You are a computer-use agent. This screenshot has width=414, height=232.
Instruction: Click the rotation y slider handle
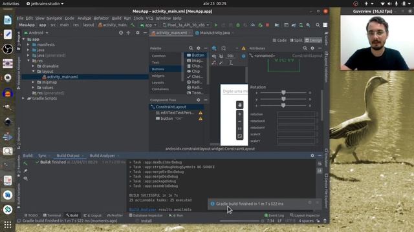[283, 99]
